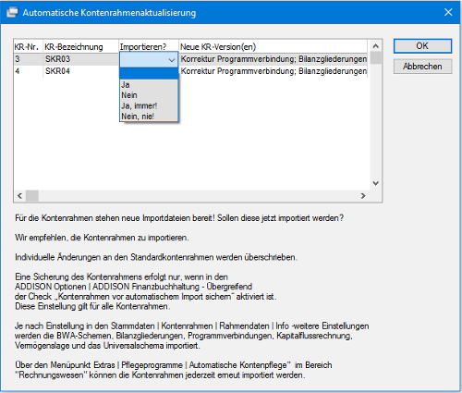Click the horizontal scrollbar thumb
The image size is (462, 393).
[32, 196]
